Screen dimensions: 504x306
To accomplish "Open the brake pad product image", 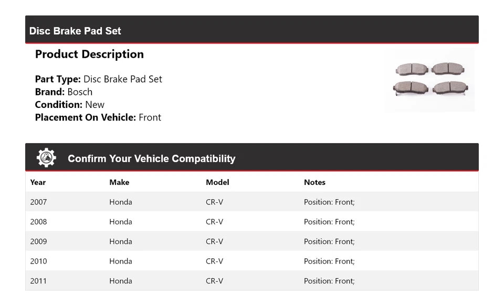I will point(430,79).
